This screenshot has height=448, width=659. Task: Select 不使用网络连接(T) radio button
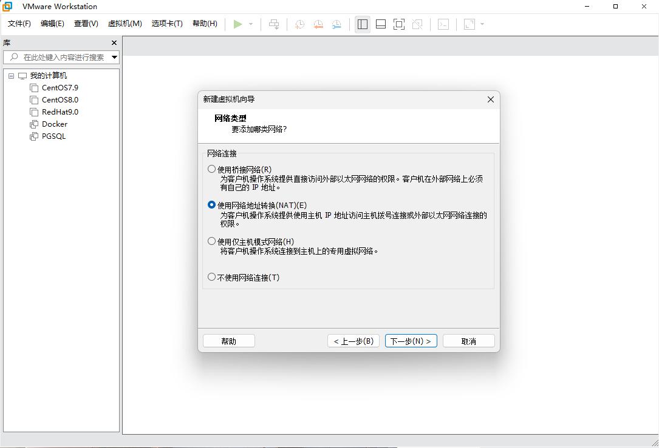click(x=212, y=277)
